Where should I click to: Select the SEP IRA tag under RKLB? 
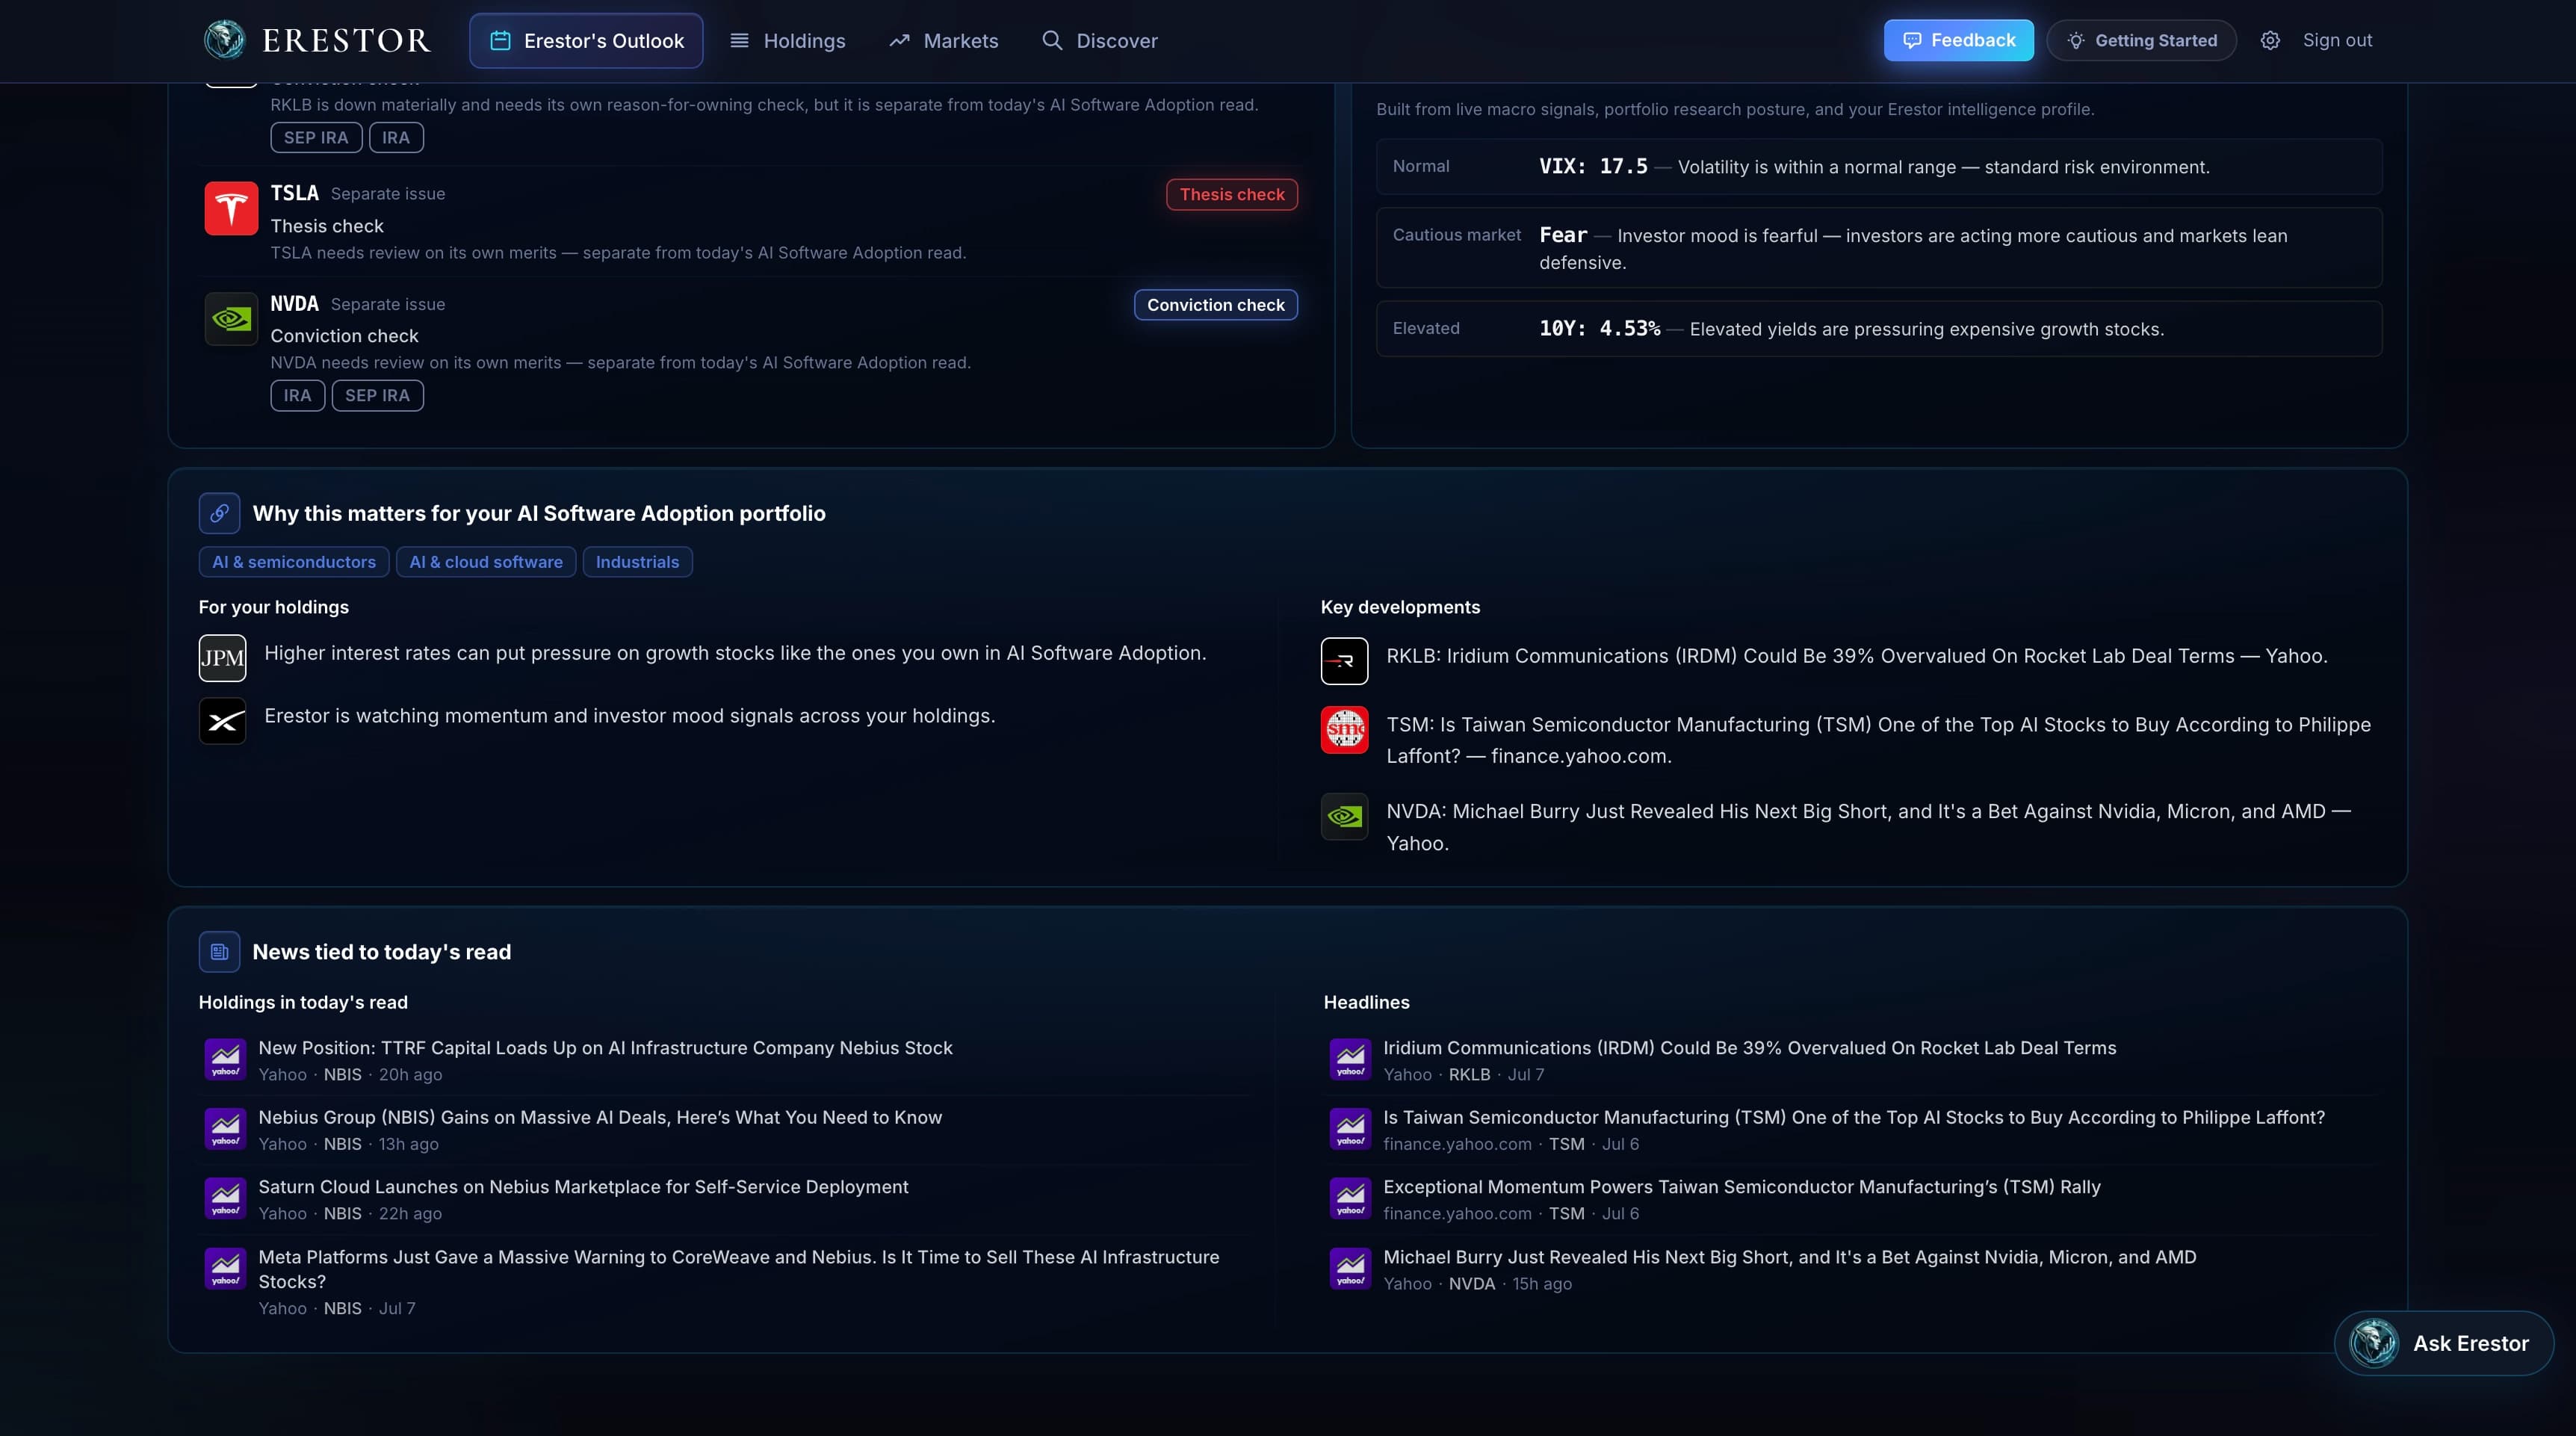pos(316,138)
